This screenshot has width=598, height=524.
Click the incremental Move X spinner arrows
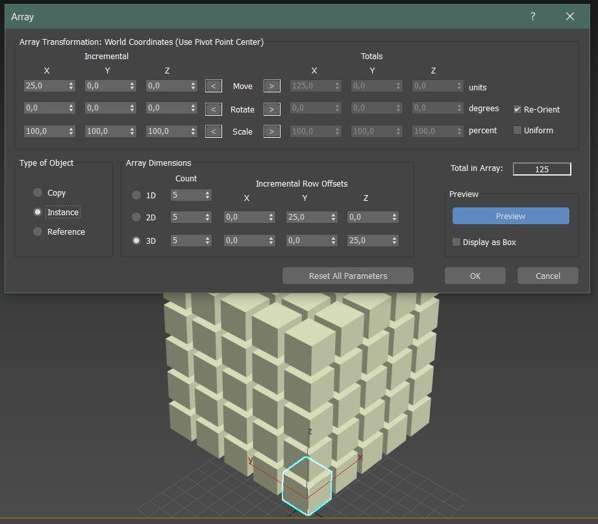click(x=71, y=86)
